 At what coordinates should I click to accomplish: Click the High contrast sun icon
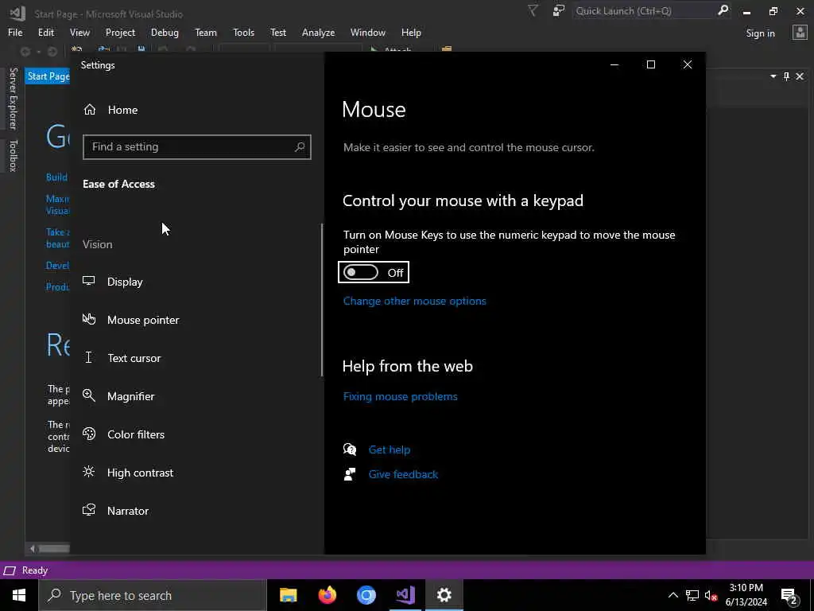pos(89,472)
